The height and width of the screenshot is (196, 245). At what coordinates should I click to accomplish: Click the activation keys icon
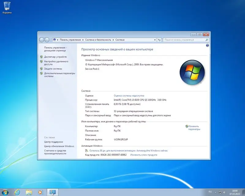[x=87, y=151]
